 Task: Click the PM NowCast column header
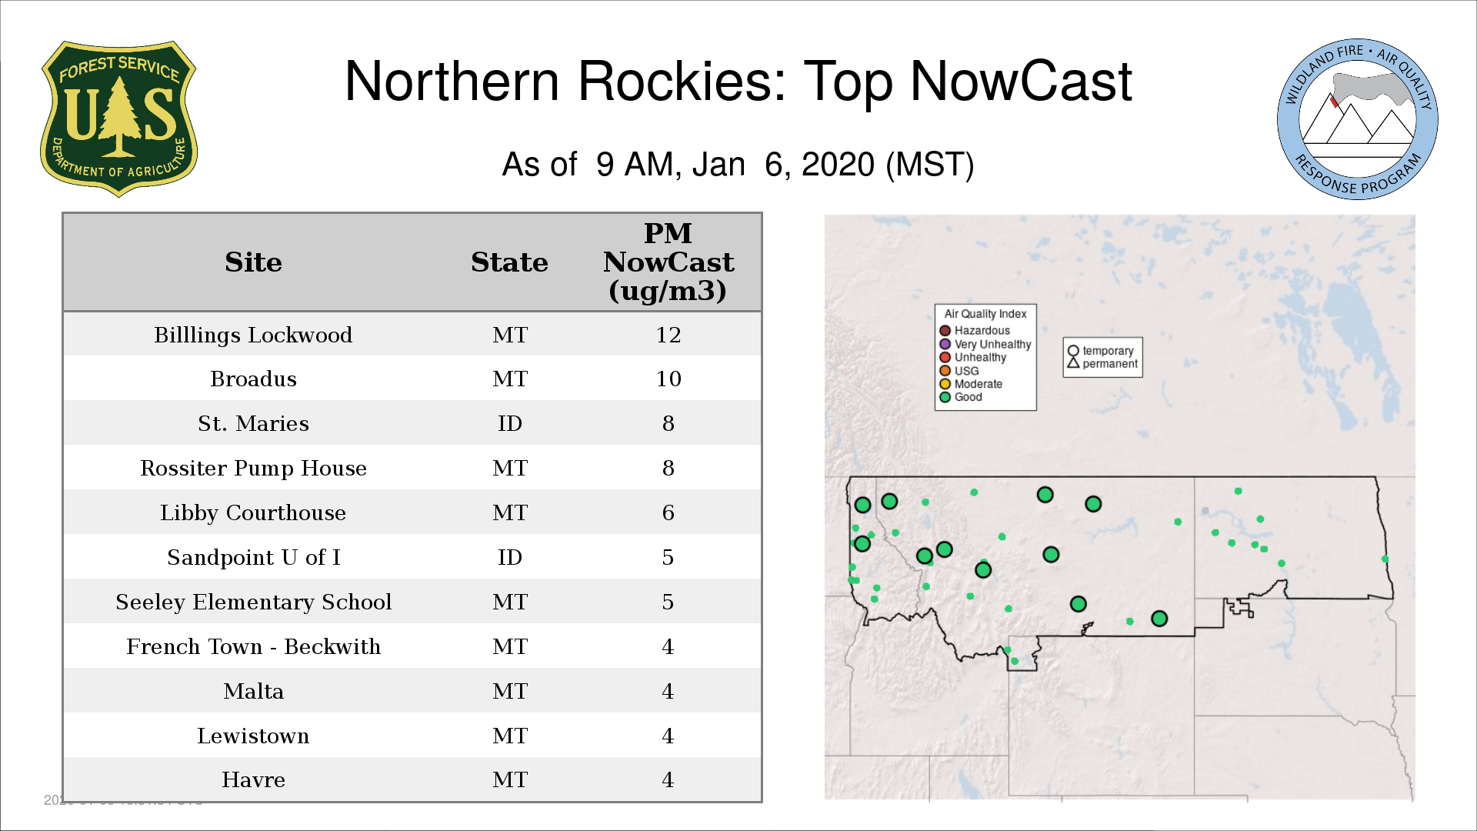point(668,262)
